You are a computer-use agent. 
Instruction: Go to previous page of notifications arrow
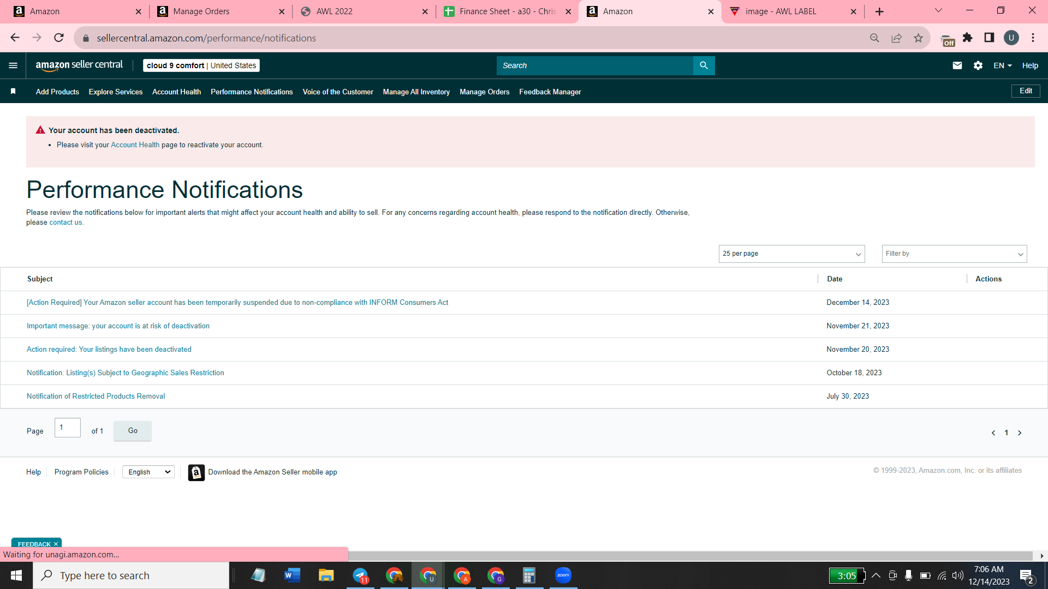(993, 433)
